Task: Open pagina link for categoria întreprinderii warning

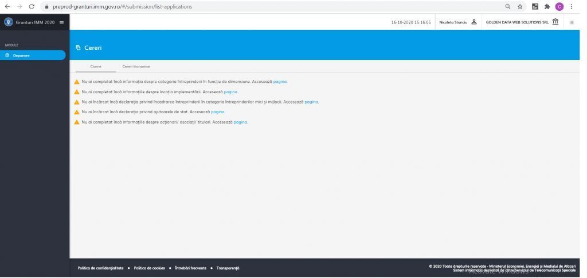Action: pos(280,81)
